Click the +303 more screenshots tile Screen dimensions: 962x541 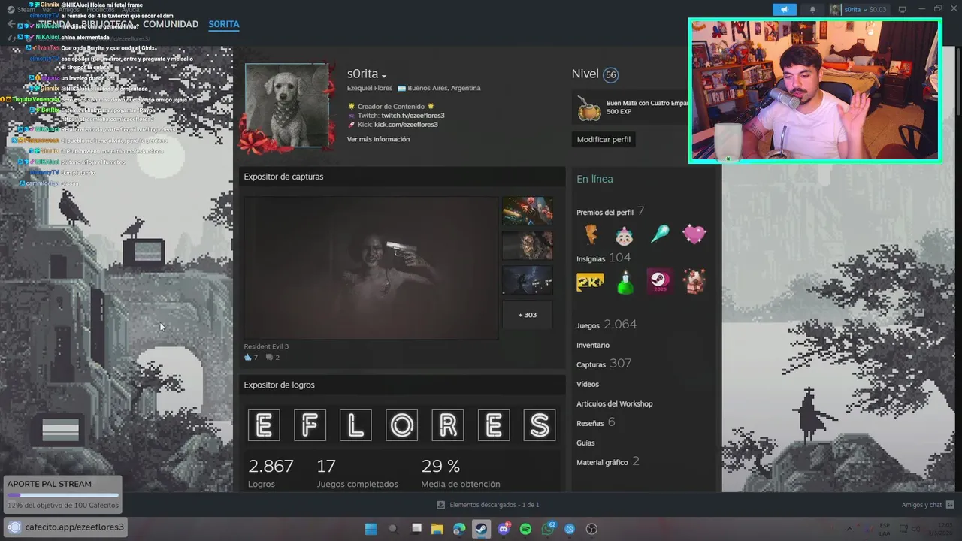(x=527, y=315)
